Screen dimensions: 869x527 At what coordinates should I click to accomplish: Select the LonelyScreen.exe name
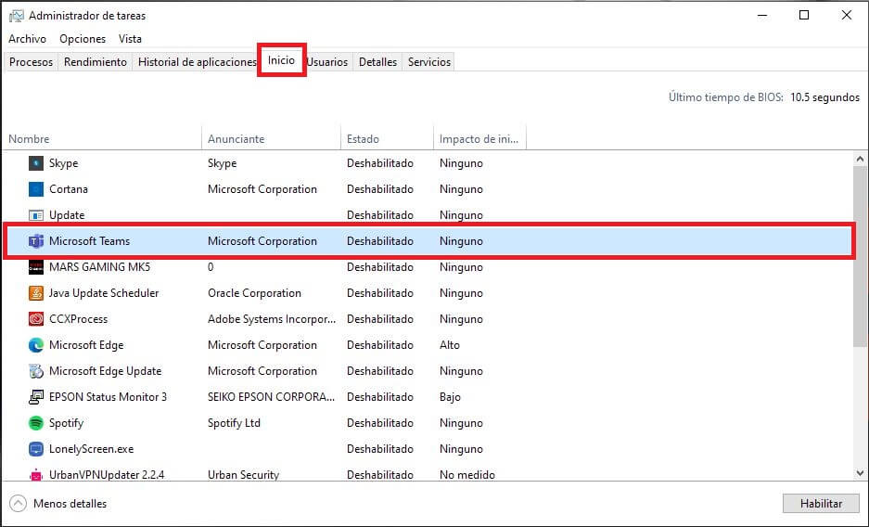(x=92, y=449)
